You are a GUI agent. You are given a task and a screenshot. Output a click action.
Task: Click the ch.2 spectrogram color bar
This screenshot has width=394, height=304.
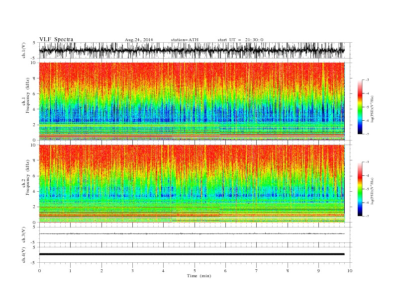[x=360, y=189]
